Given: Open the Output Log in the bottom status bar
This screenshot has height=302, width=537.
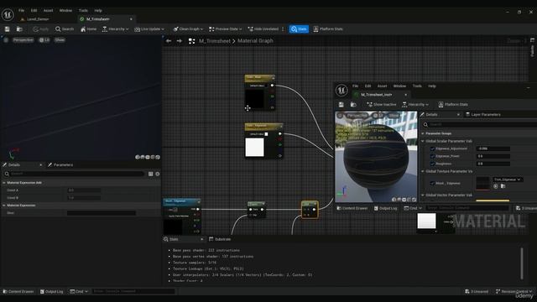Looking at the screenshot, I should pos(52,292).
